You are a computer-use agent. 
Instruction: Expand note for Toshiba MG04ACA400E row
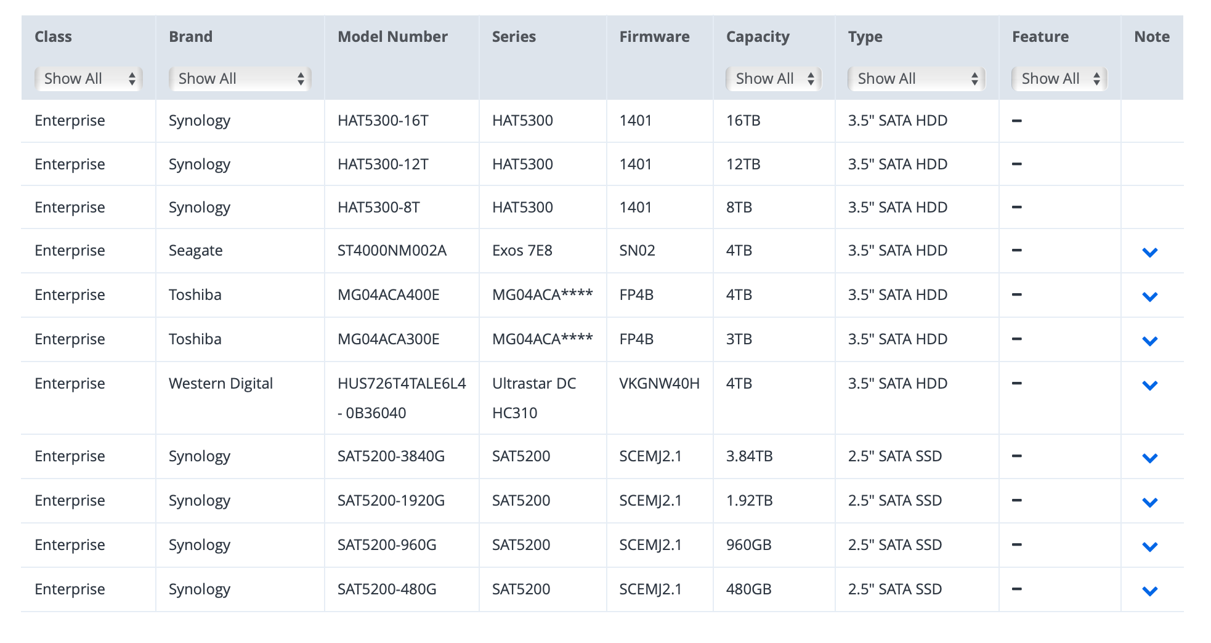tap(1150, 296)
